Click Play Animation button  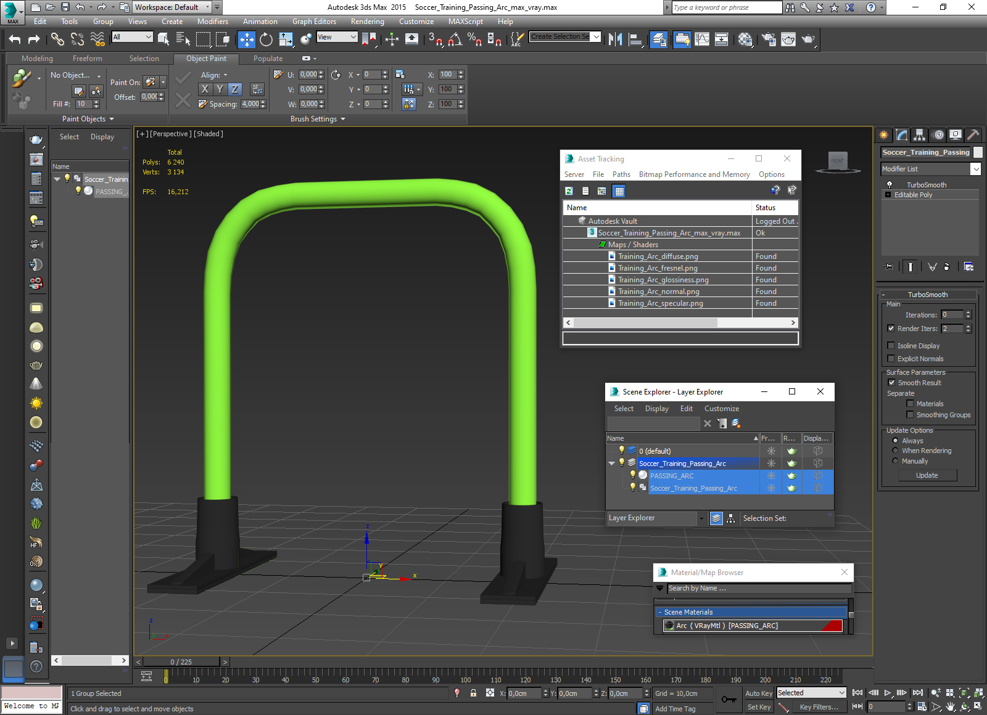tap(888, 693)
